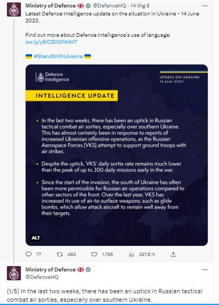Like the tweet using the heart icon

95,254
